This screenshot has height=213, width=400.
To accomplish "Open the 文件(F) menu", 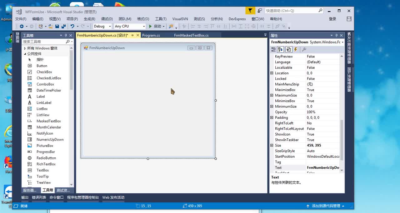I will [21, 19].
